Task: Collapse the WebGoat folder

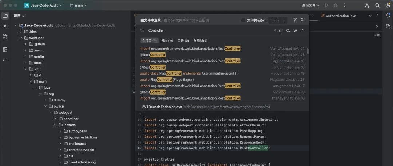Action: tap(21, 38)
